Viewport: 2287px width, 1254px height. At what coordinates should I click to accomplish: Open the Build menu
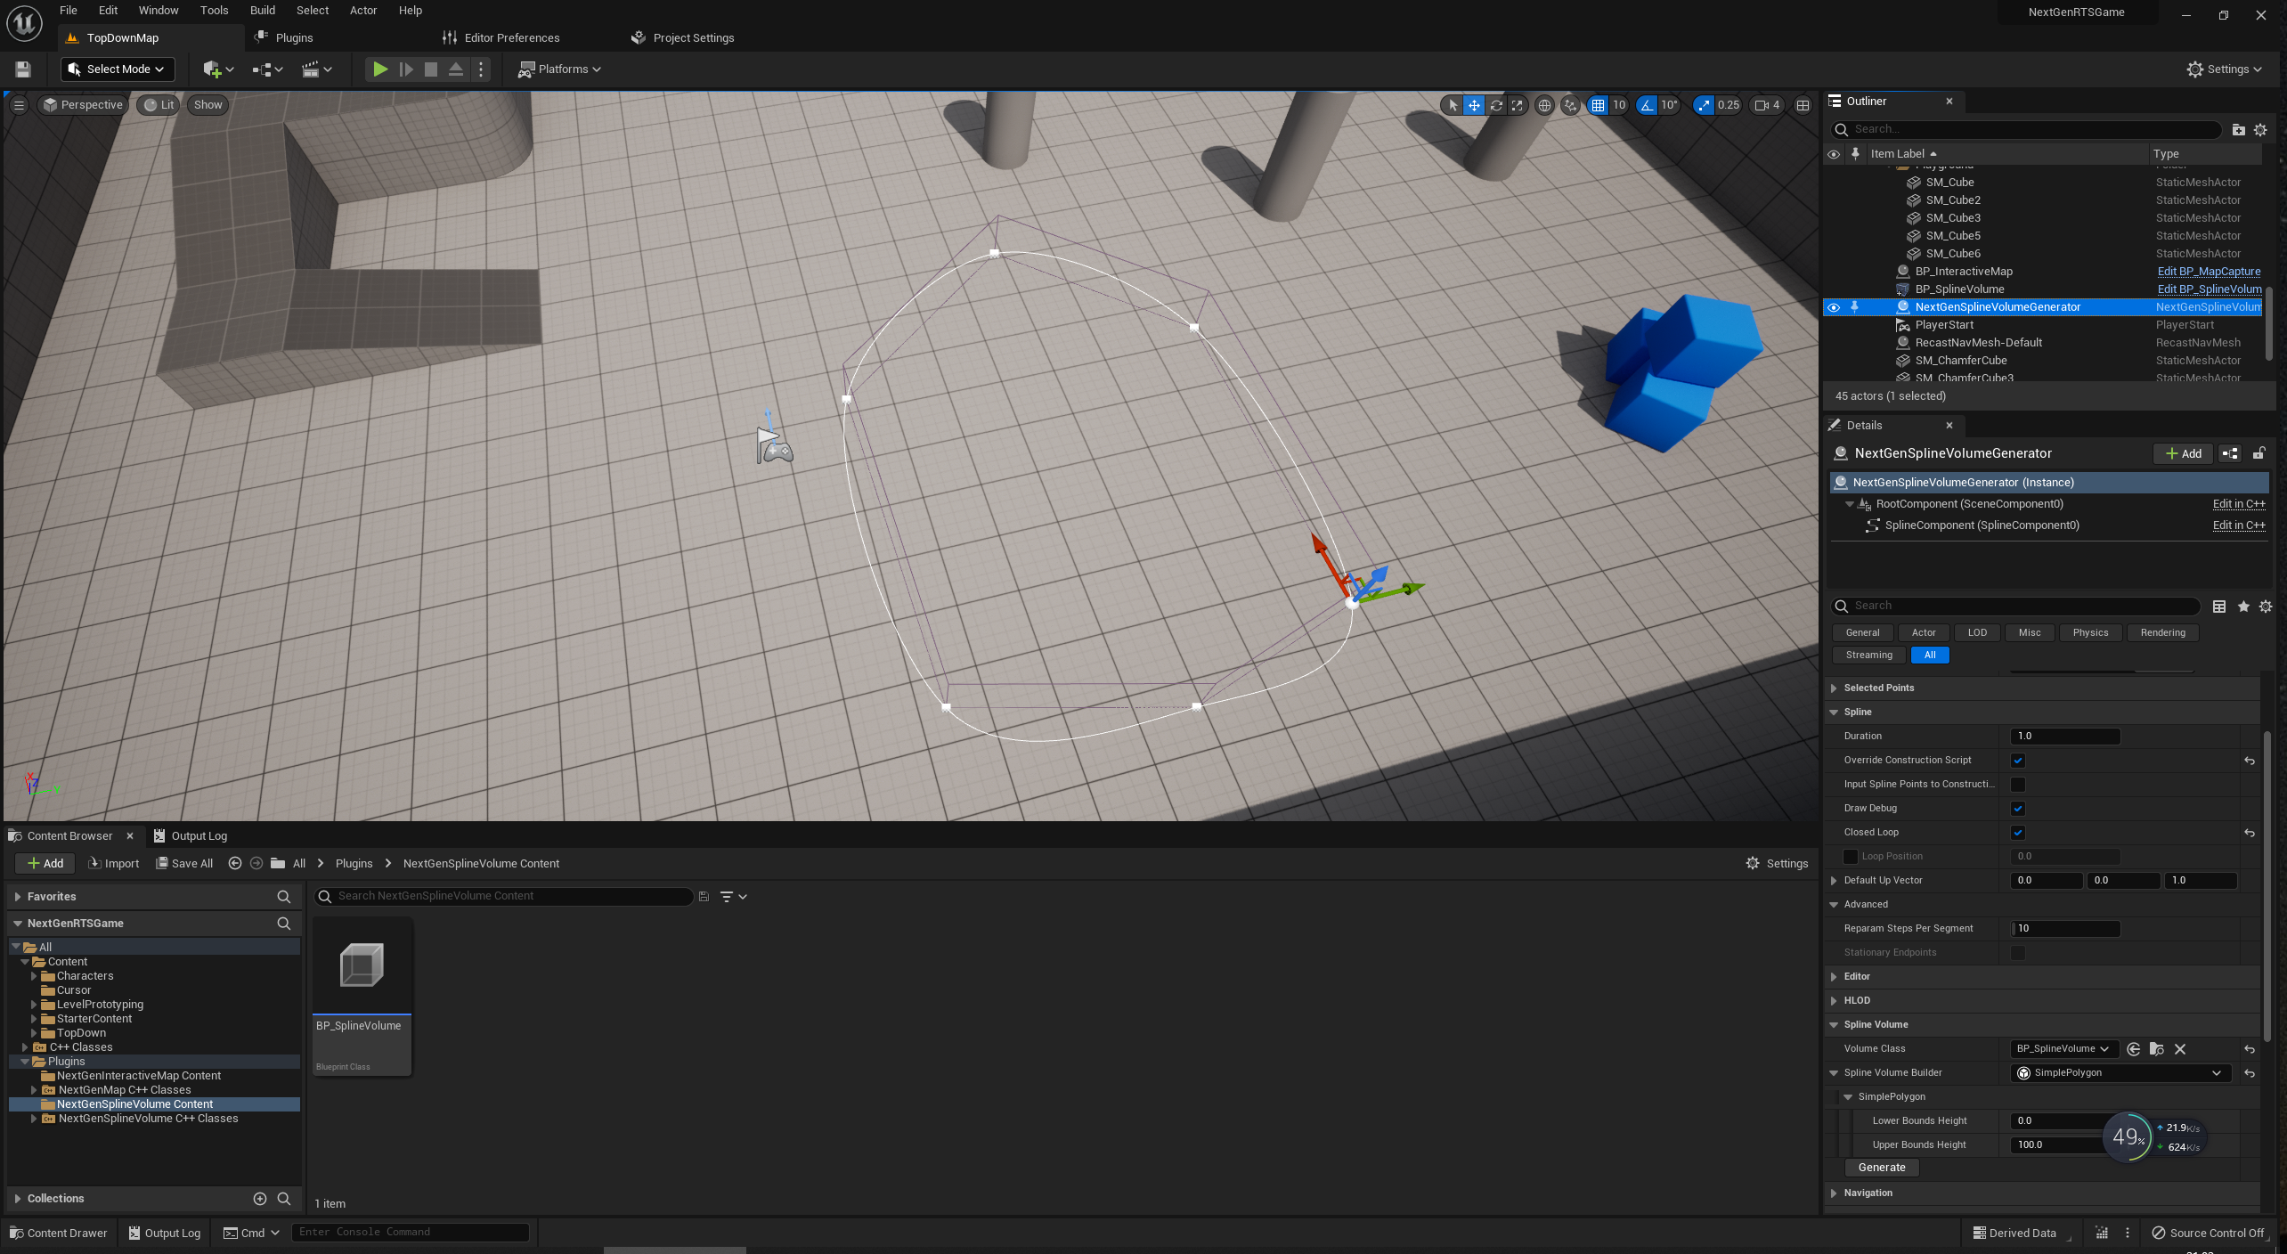[262, 11]
